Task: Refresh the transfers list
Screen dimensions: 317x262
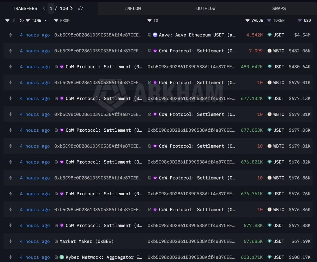Action: 81,8
